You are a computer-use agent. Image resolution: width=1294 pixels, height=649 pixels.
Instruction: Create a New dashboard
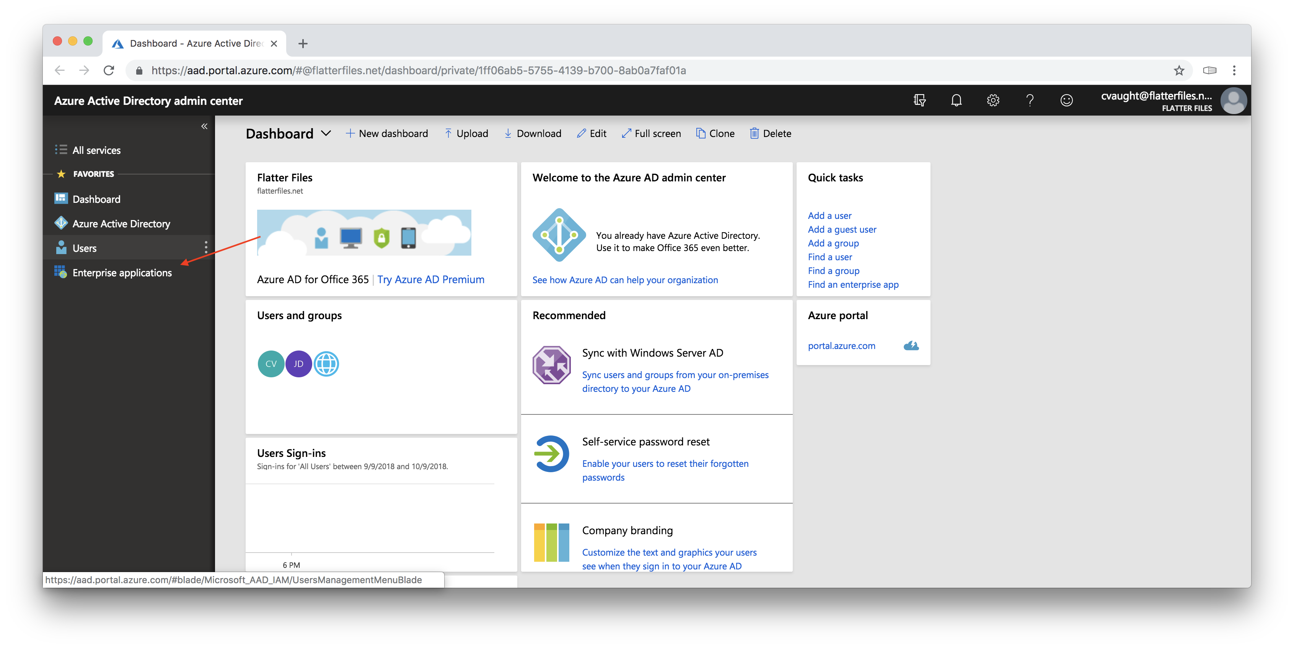click(386, 133)
